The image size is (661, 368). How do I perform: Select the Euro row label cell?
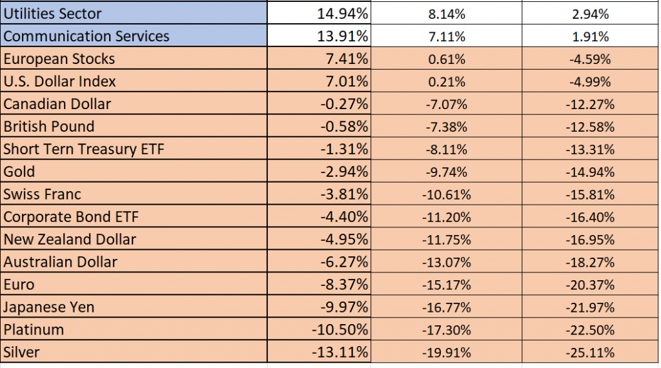(x=133, y=285)
